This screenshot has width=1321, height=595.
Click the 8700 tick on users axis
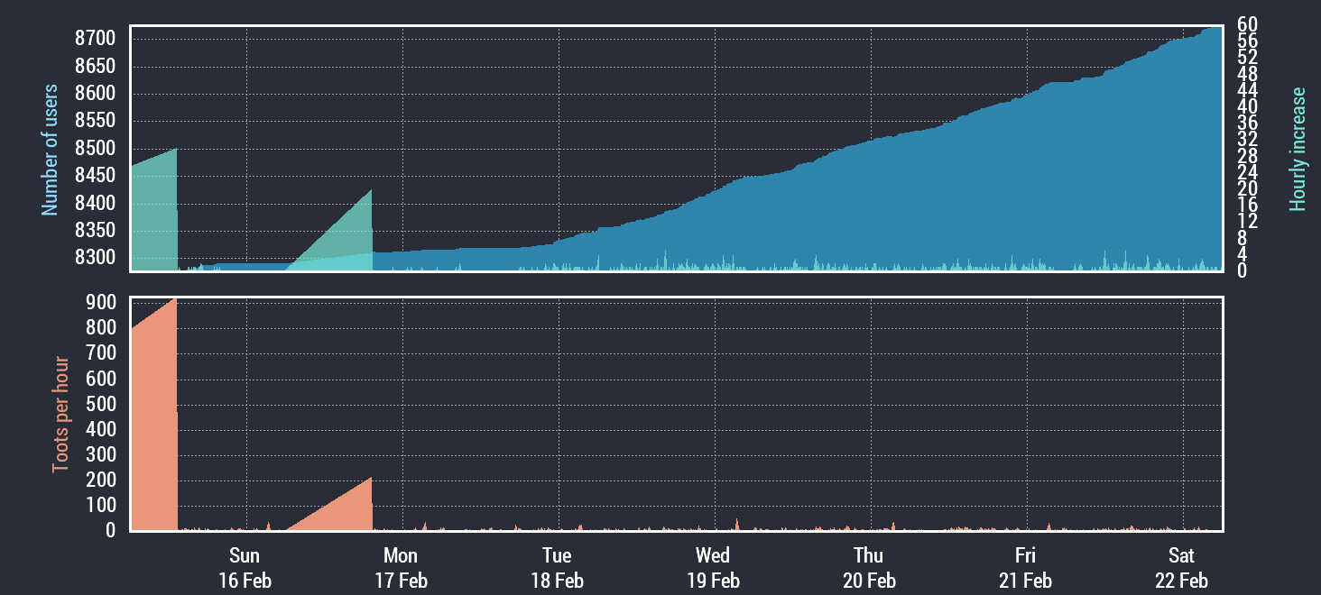[x=96, y=39]
